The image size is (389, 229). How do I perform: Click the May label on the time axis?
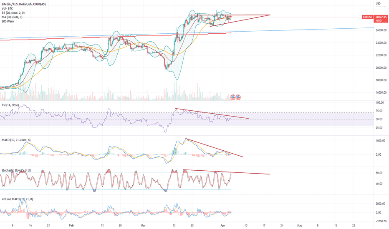click(299, 224)
